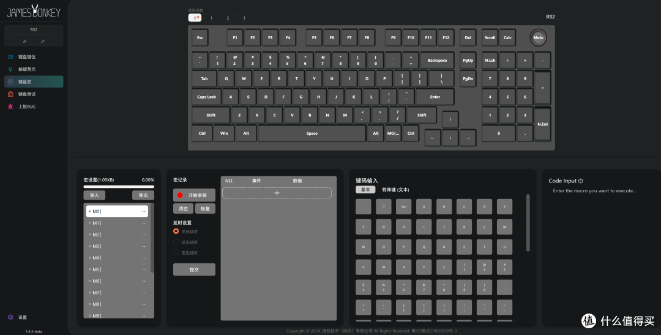This screenshot has height=335, width=661.
Task: Open the 键盘键位 keyboard mapping page
Action: click(x=34, y=56)
